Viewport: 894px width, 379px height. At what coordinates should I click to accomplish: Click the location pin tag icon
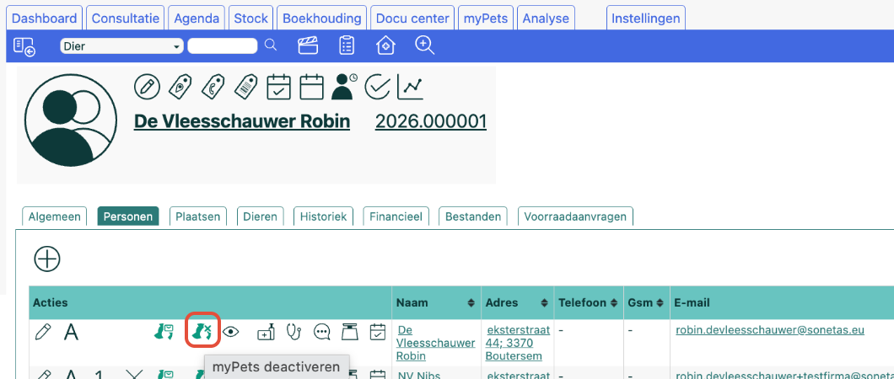coord(180,87)
